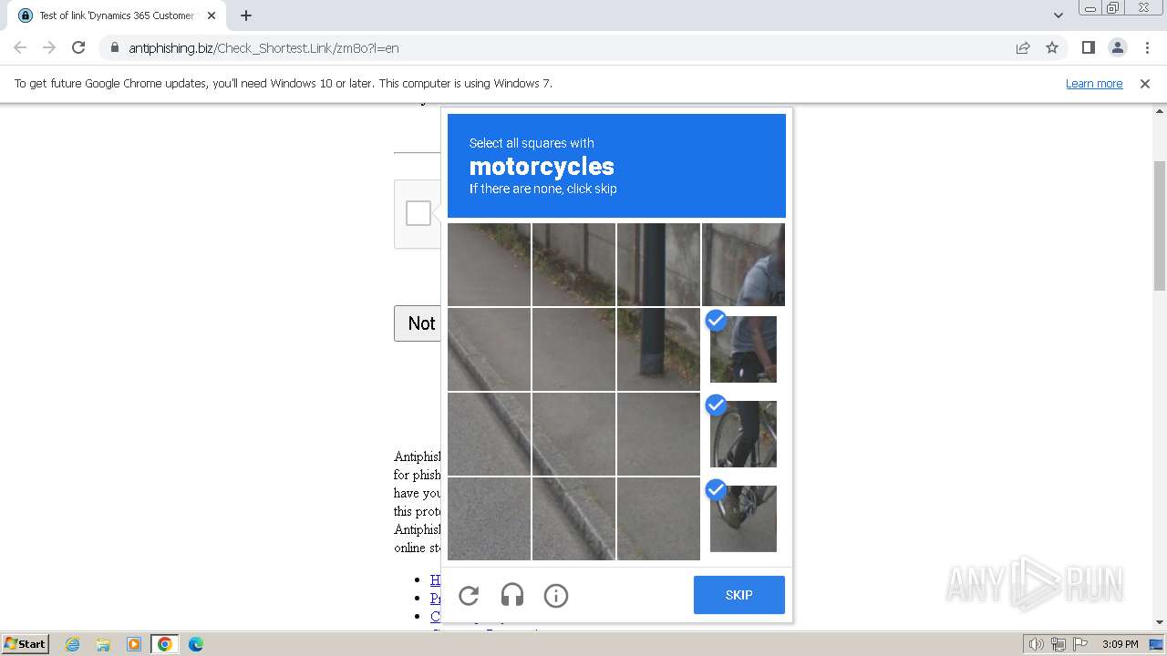
Task: Open the captcha information icon
Action: (x=556, y=596)
